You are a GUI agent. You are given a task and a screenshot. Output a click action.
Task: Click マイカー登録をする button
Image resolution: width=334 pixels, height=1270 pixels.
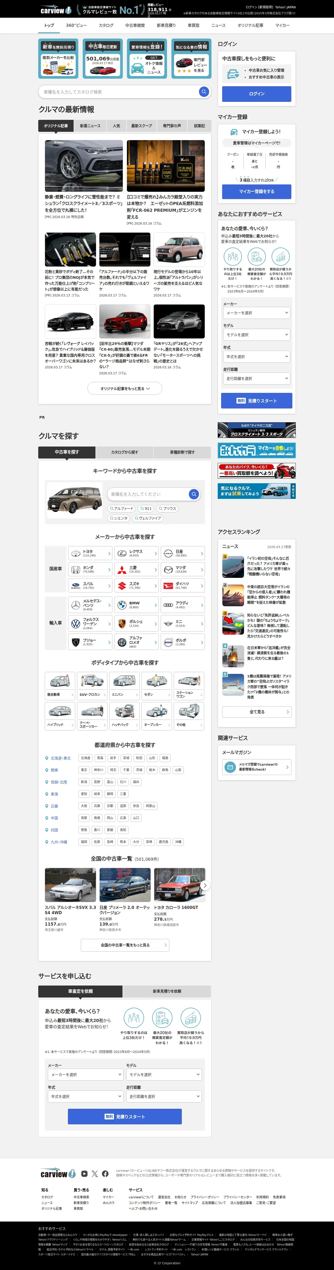click(256, 191)
